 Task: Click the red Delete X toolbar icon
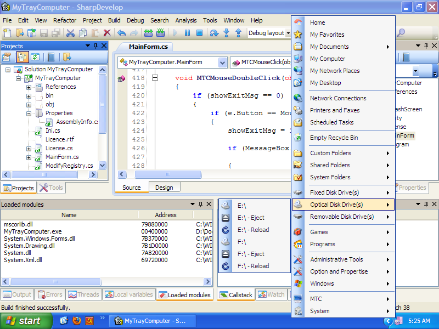tap(107, 33)
